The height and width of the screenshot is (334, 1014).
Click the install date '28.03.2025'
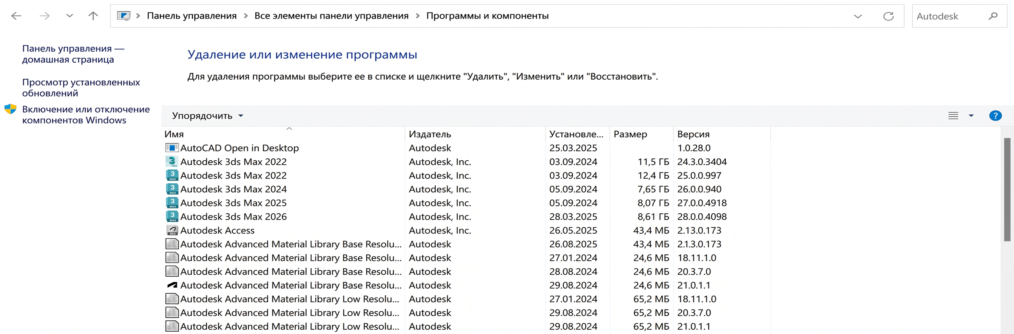[573, 216]
